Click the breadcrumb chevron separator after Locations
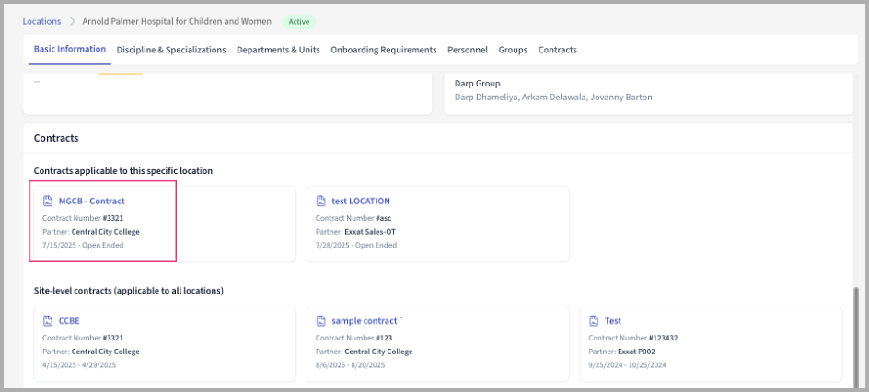The width and height of the screenshot is (869, 392). (x=72, y=21)
